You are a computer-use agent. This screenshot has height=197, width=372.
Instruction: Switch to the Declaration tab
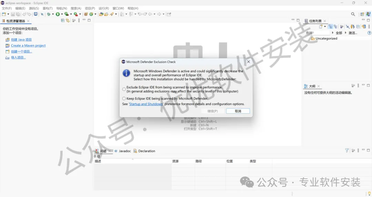[x=144, y=151]
